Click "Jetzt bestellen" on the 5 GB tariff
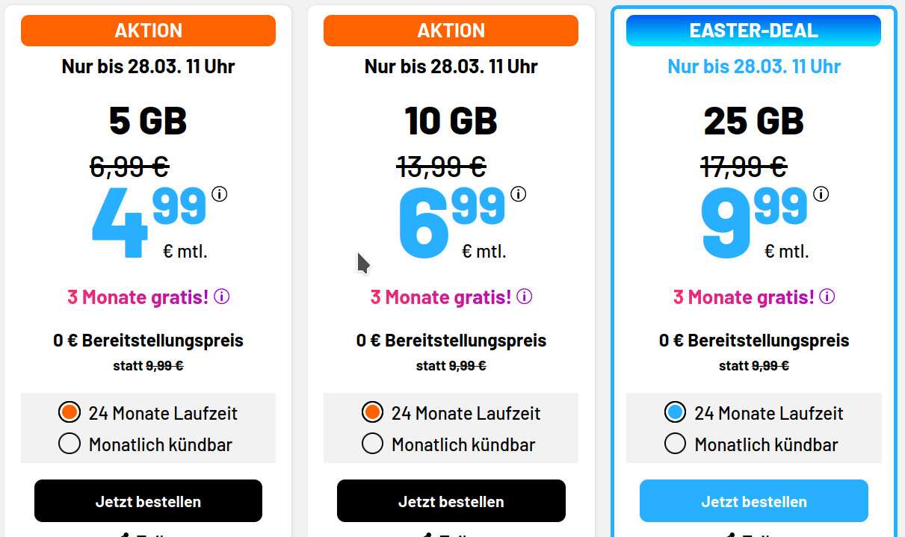 147,500
